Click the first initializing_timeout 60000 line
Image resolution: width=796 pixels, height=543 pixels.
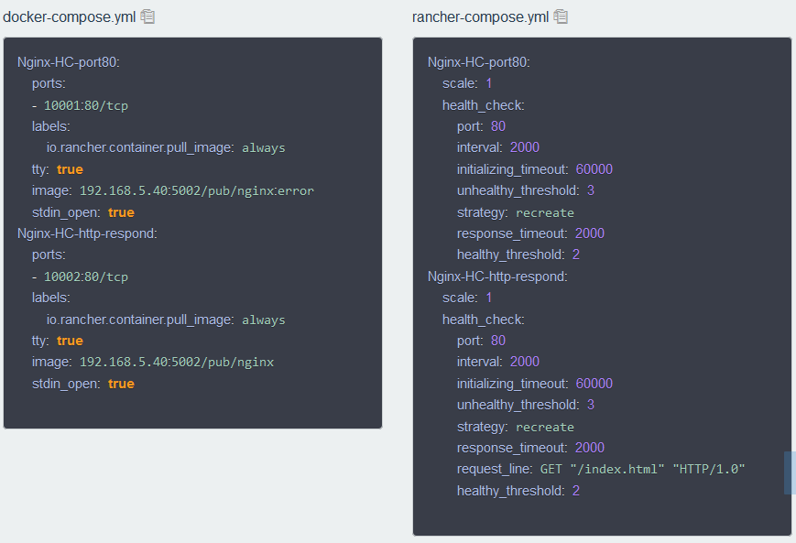[535, 169]
